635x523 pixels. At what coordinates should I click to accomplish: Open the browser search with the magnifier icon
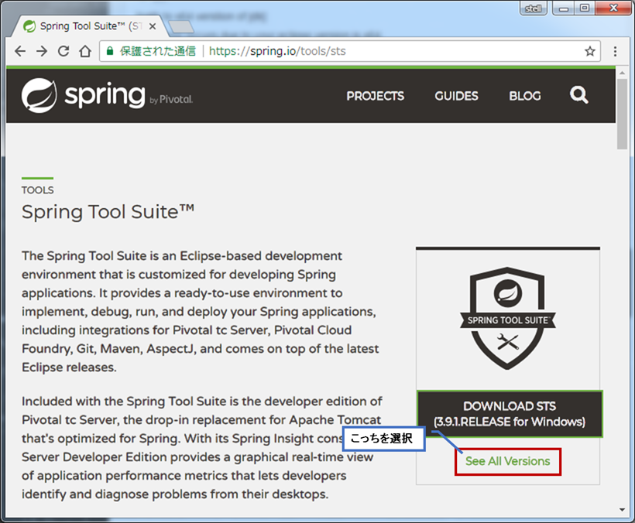coord(578,95)
